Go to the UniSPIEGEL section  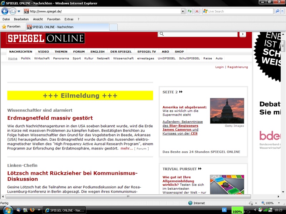point(167,58)
